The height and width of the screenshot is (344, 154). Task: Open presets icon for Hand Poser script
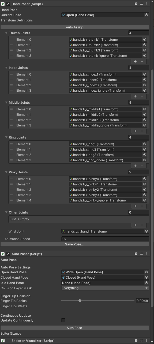pos(141,4)
